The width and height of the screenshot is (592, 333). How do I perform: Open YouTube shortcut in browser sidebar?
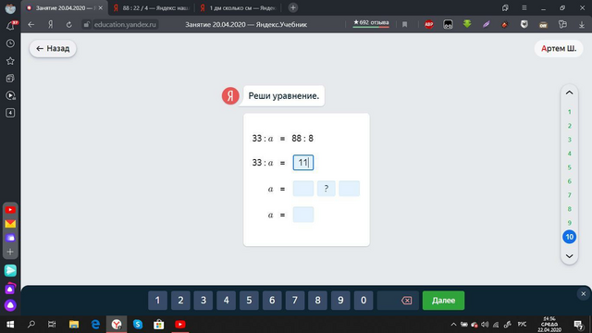pos(10,210)
